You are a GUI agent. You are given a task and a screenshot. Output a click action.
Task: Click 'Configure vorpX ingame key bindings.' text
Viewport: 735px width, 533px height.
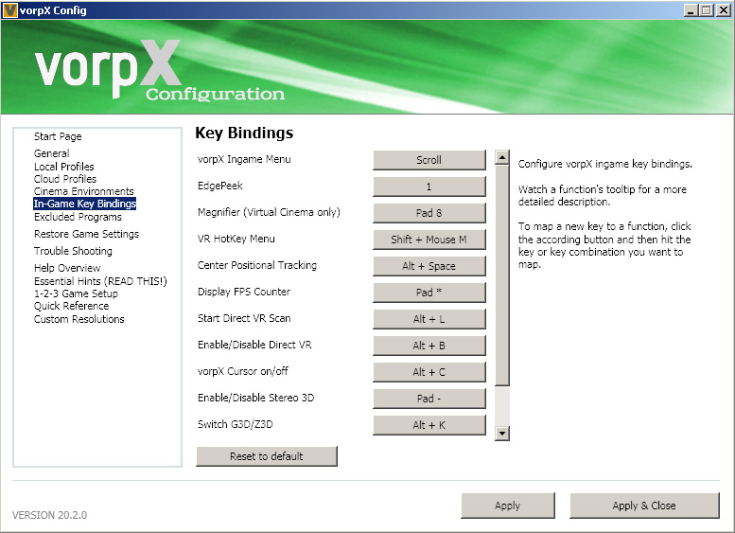[x=605, y=164]
